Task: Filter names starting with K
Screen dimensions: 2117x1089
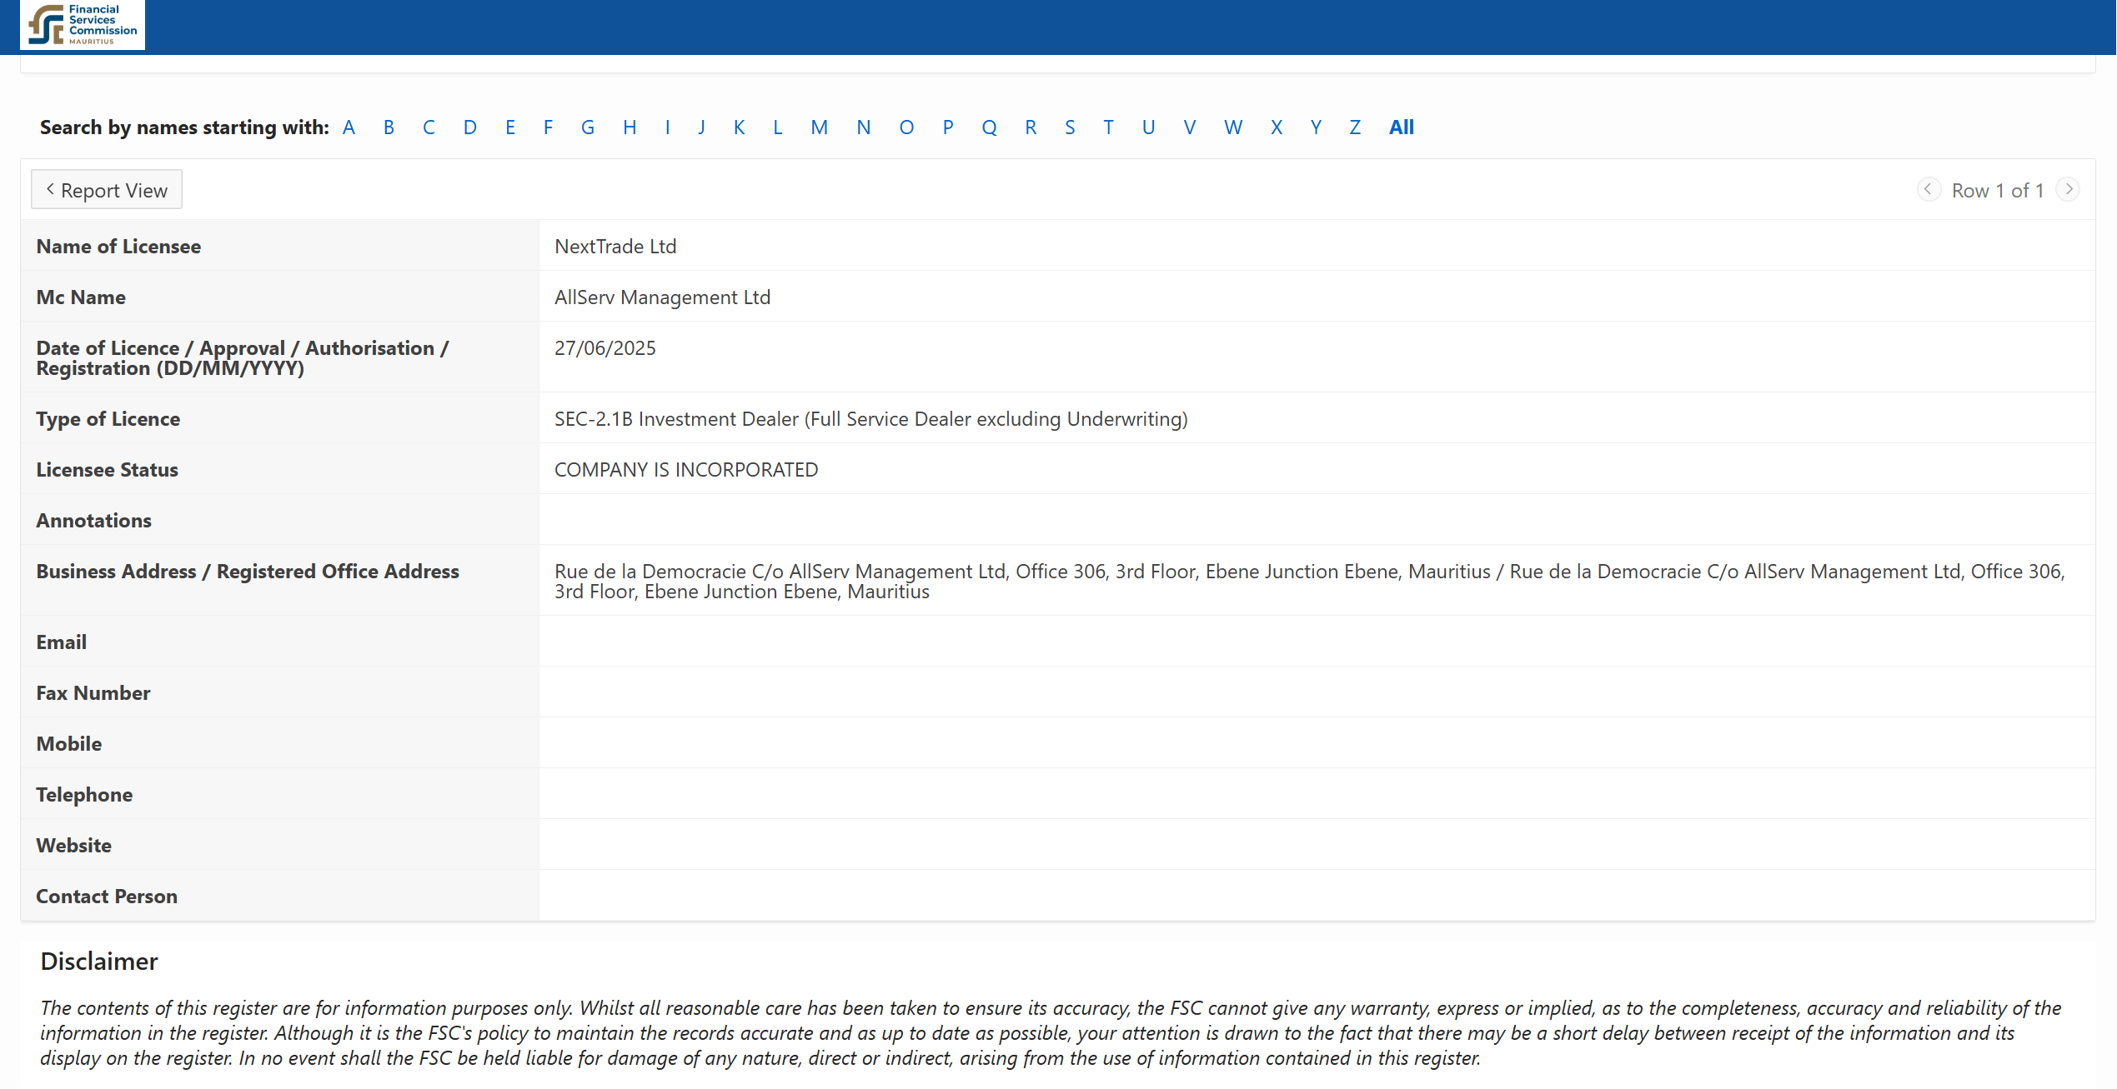Action: (x=740, y=127)
